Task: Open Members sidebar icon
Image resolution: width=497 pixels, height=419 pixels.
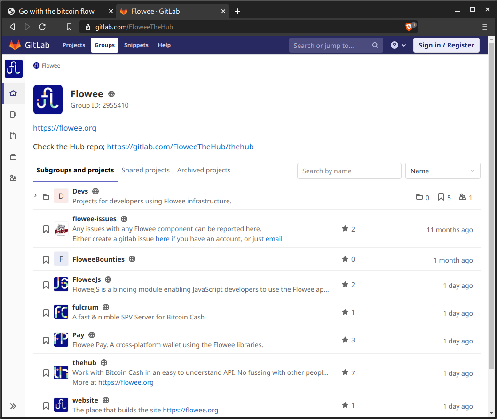Action: pyautogui.click(x=13, y=178)
